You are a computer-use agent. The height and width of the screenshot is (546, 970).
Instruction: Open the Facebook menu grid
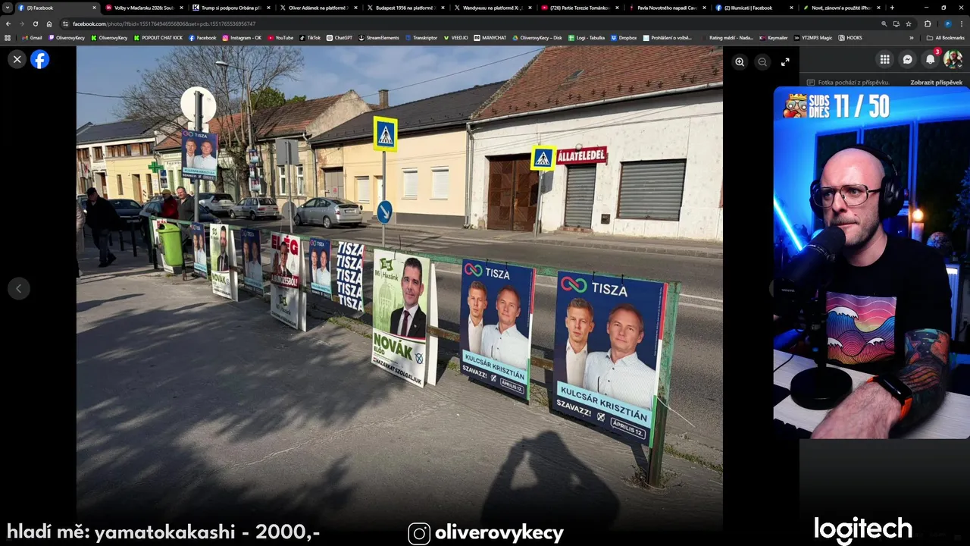pos(884,59)
